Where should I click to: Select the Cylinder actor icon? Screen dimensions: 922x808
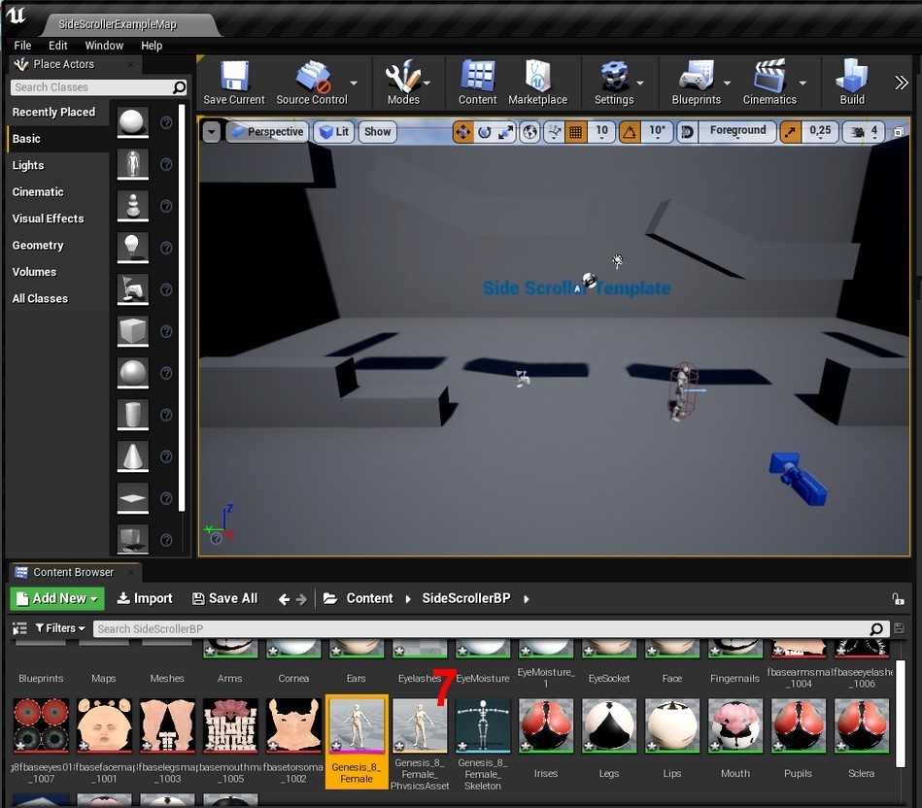coord(132,415)
